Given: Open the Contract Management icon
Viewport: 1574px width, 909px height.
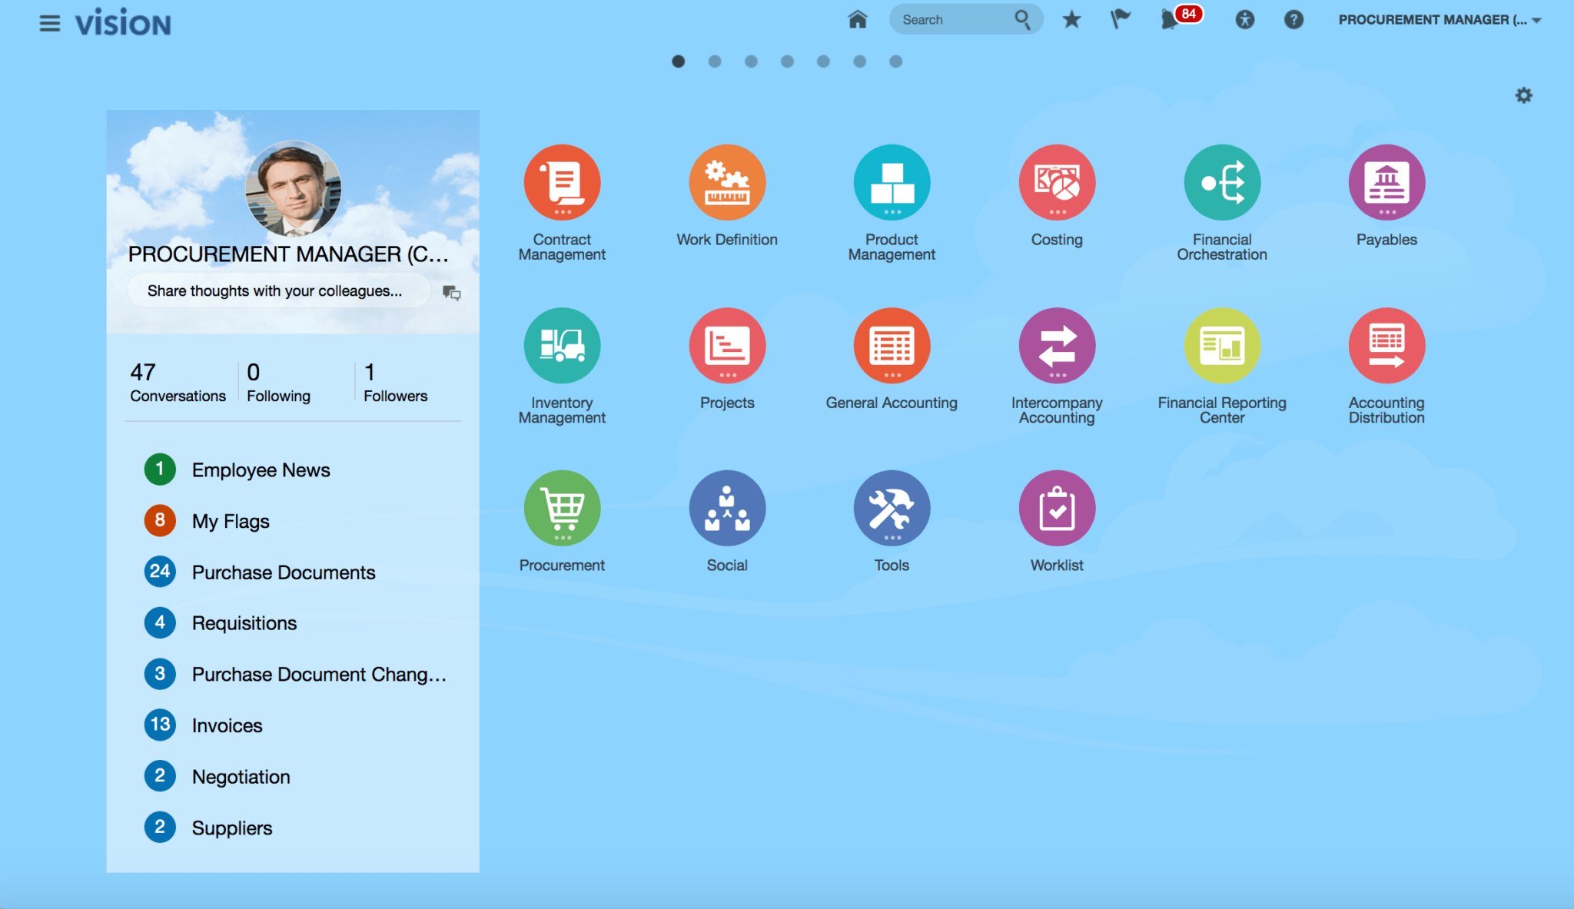Looking at the screenshot, I should pos(562,183).
